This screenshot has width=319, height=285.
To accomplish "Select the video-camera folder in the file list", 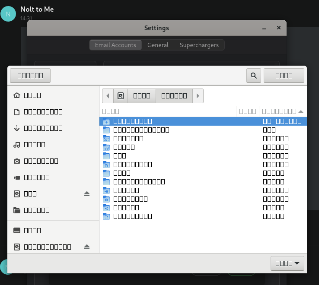I will 203,190.
